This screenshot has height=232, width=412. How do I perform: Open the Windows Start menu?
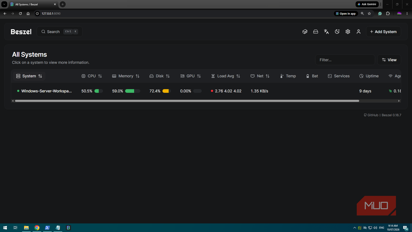tap(5, 227)
